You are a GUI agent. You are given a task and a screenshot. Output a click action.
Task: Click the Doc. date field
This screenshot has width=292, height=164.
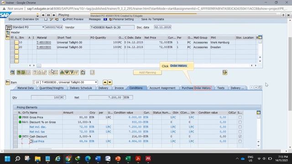tap(162, 27)
